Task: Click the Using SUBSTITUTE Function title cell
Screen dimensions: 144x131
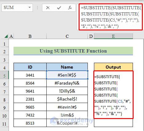Action: [73, 51]
